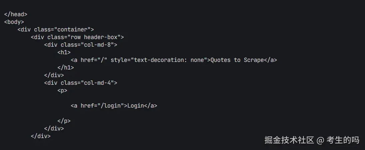
Task: Click the 考生的吗 author name in the watermark
Action: pos(343,140)
